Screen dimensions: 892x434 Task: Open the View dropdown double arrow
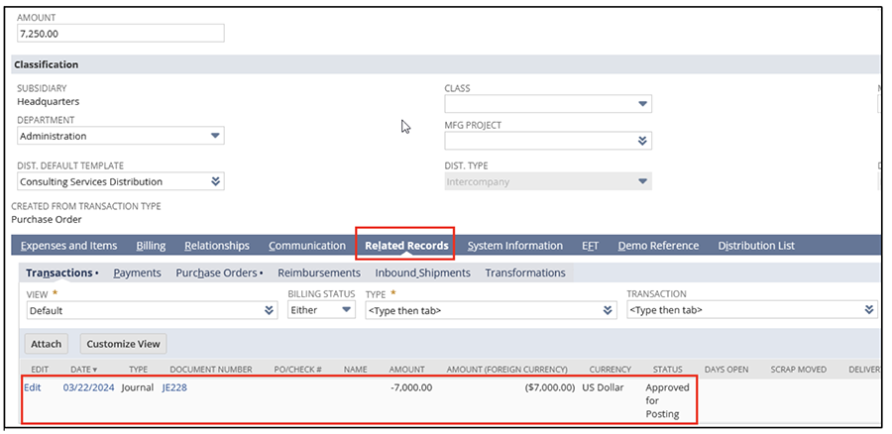tap(269, 310)
